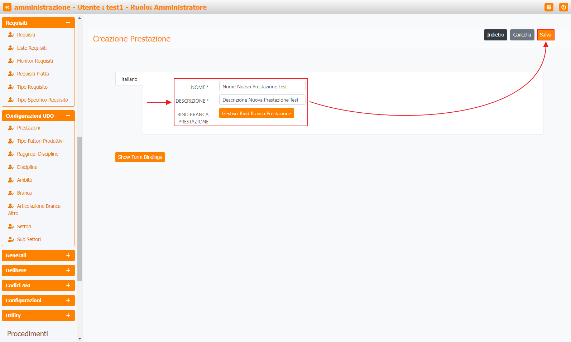Click the user icon beside Settori
Image resolution: width=571 pixels, height=342 pixels.
click(11, 226)
